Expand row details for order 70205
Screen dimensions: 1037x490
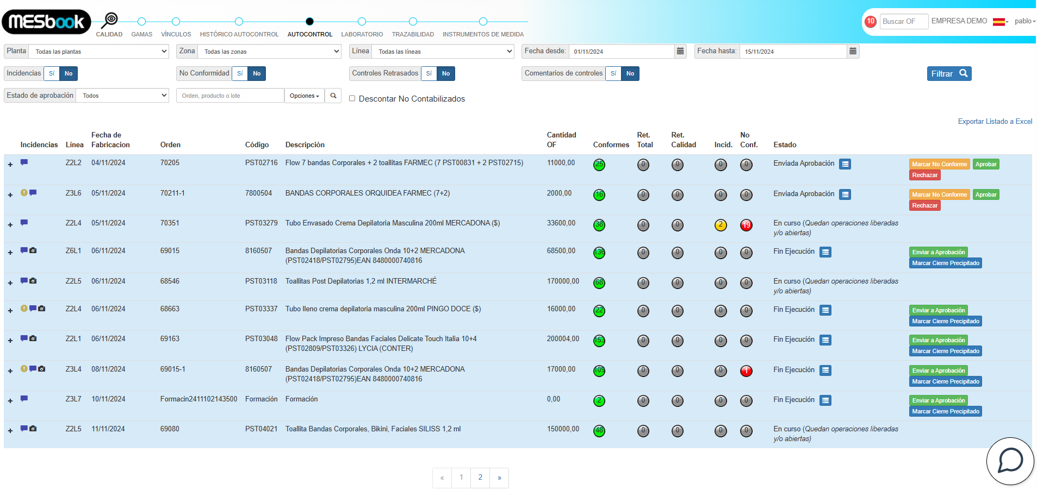click(10, 165)
